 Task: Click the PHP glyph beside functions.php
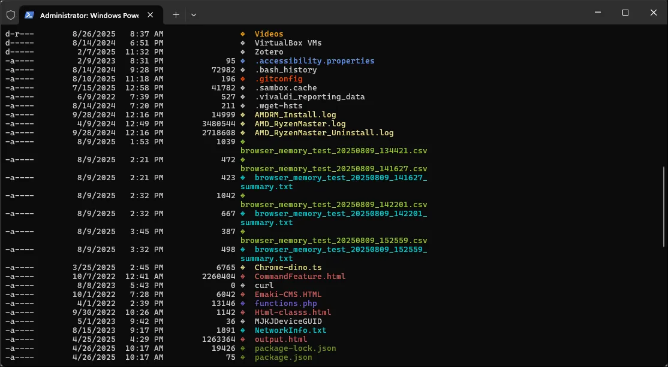pyautogui.click(x=242, y=303)
